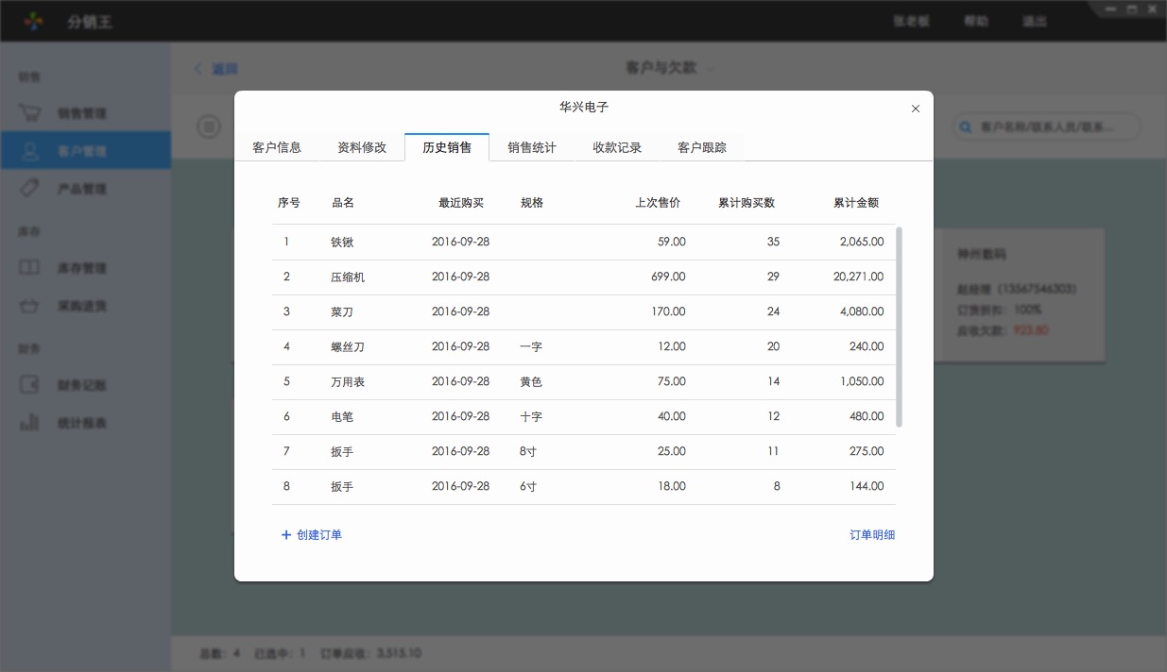View the 收款记录 tab
The image size is (1167, 672).
pos(617,147)
